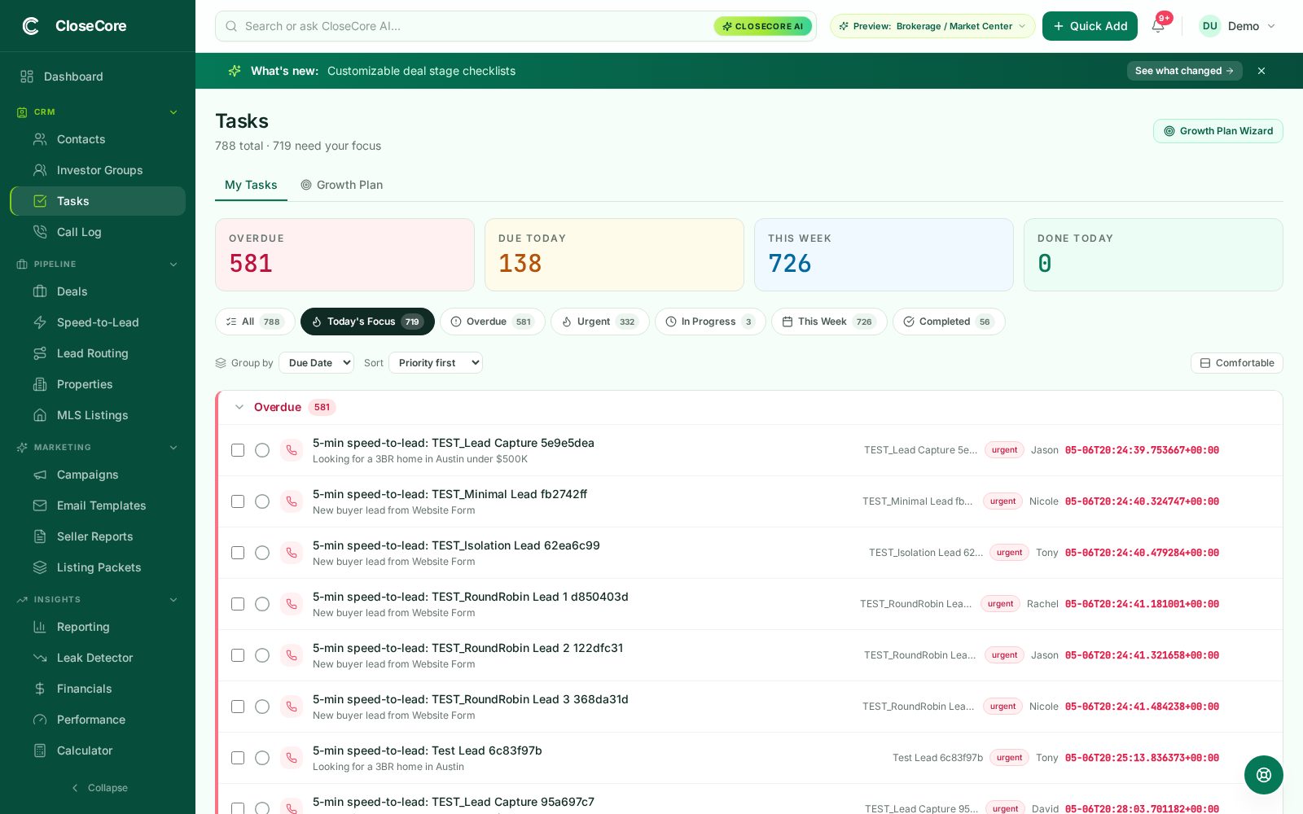Open the Group by Due Date dropdown
1303x814 pixels.
[316, 363]
